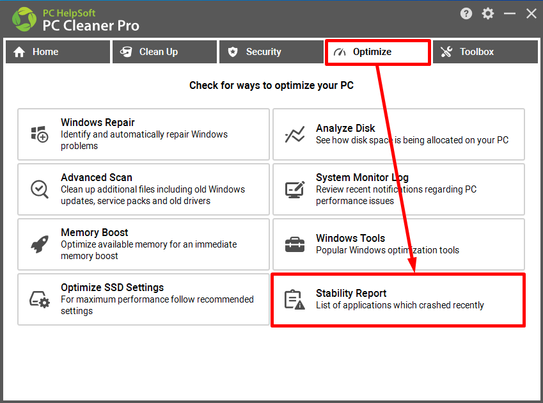Image resolution: width=543 pixels, height=403 pixels.
Task: Click the Optimize speedometer icon
Action: tap(340, 52)
